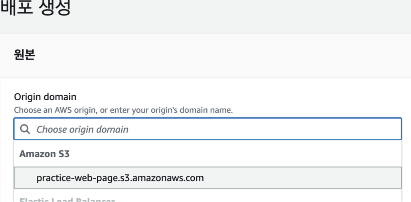Click the Origin domain field label
Viewport: 411px width, 202px height.
pos(45,97)
